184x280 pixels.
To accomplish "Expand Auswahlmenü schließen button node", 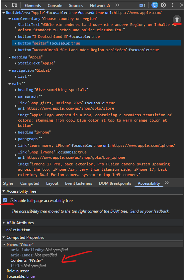I will click(16, 50).
